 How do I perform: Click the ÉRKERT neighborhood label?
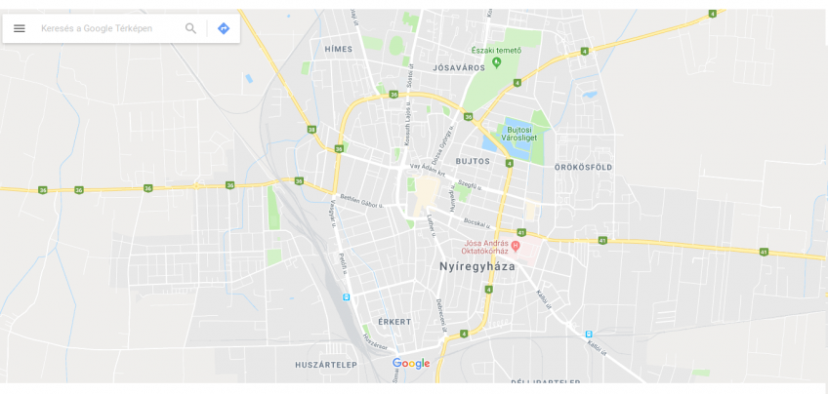point(394,322)
